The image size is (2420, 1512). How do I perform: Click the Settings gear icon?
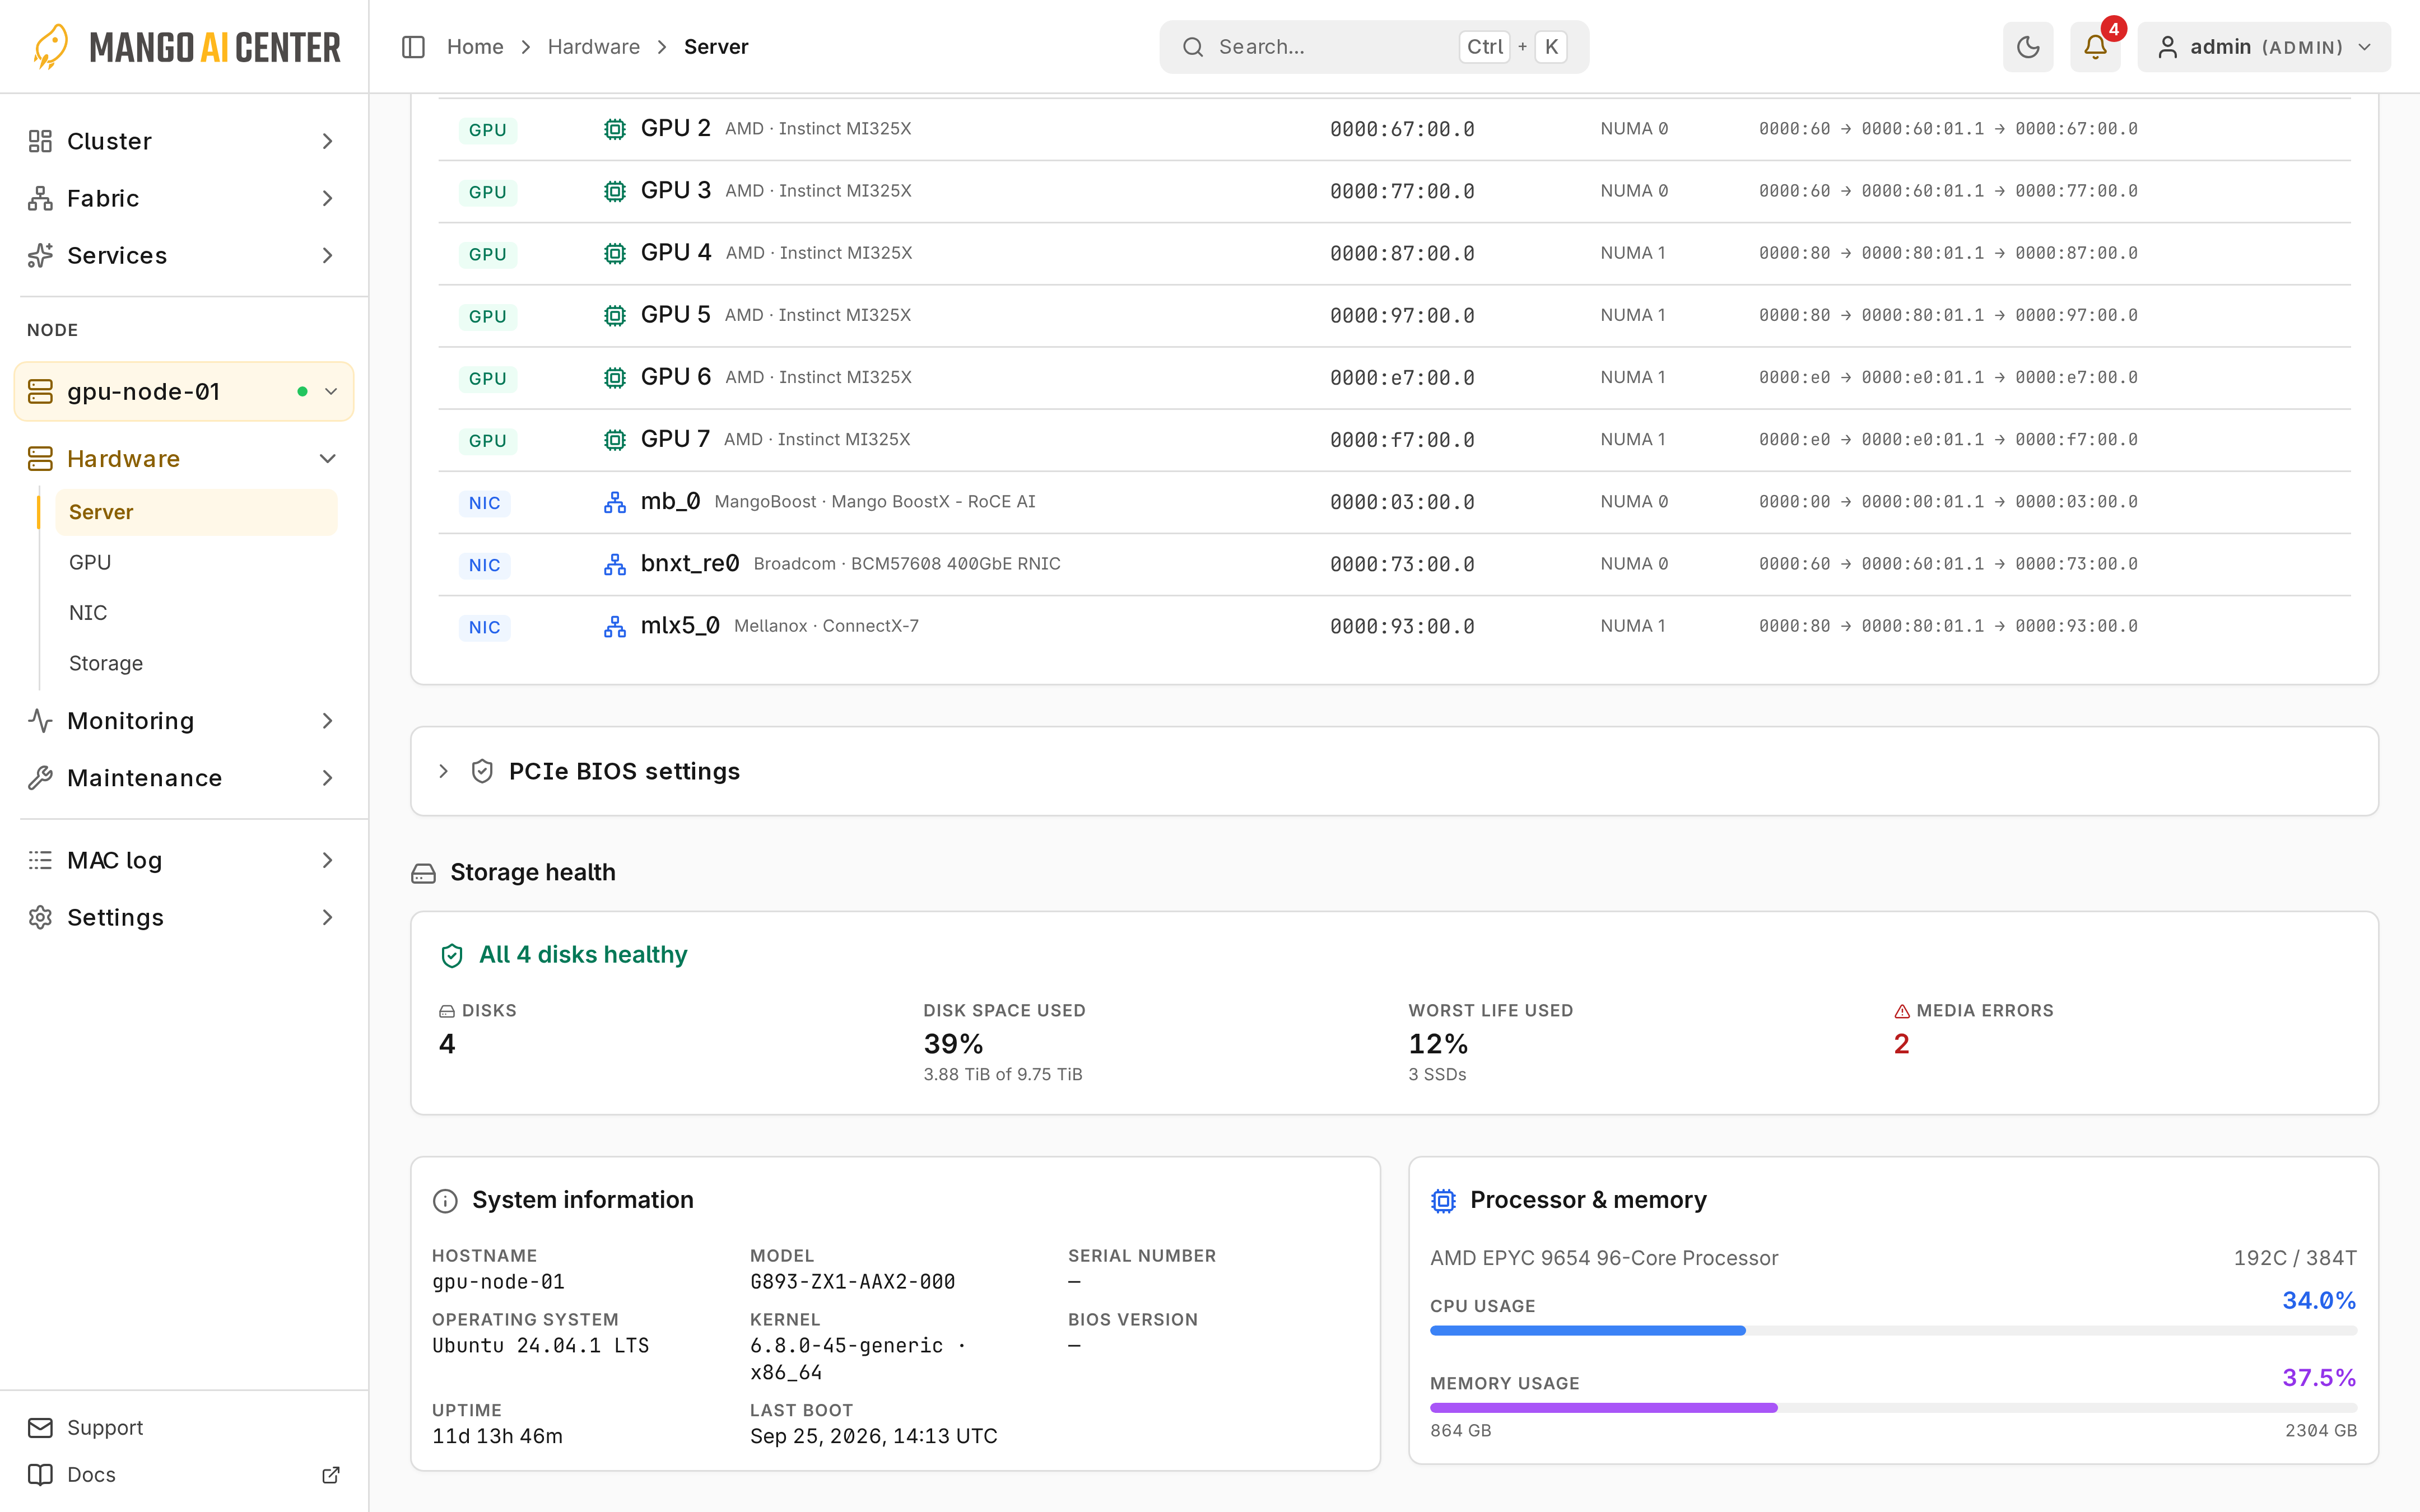(x=40, y=917)
